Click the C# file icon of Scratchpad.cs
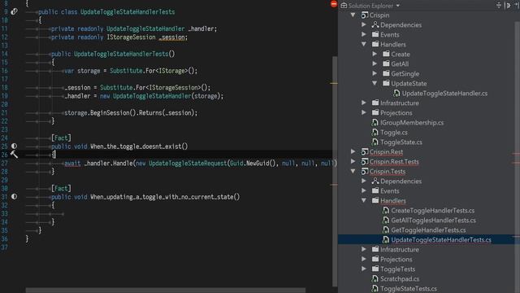Screen dimensions: 520x293 coord(375,278)
